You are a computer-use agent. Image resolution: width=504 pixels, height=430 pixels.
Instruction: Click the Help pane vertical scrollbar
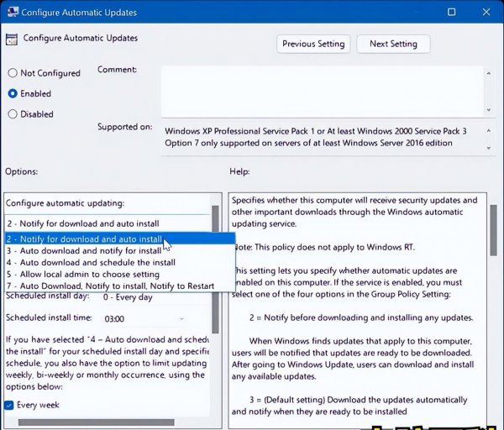pyautogui.click(x=493, y=230)
